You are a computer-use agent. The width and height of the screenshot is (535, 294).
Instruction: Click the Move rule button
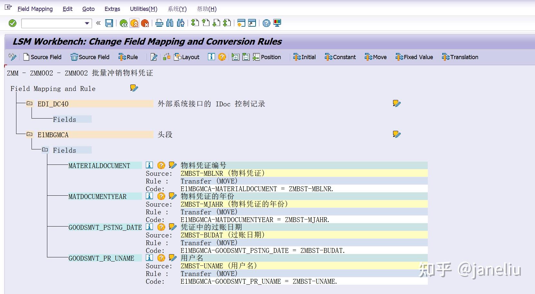click(x=376, y=57)
